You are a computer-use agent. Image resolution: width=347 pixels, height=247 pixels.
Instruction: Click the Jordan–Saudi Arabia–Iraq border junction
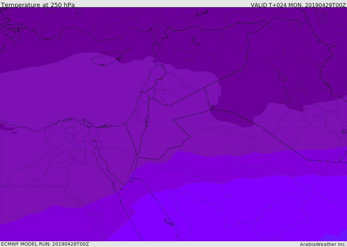(x=210, y=108)
